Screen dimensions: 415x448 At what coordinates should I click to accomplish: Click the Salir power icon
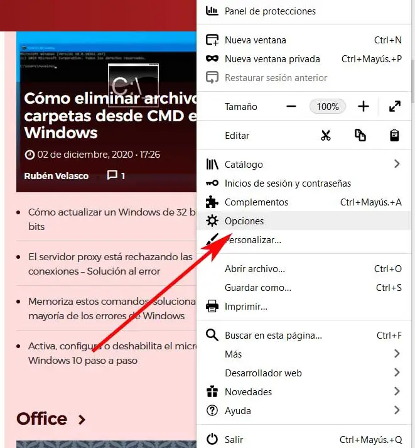pyautogui.click(x=212, y=439)
